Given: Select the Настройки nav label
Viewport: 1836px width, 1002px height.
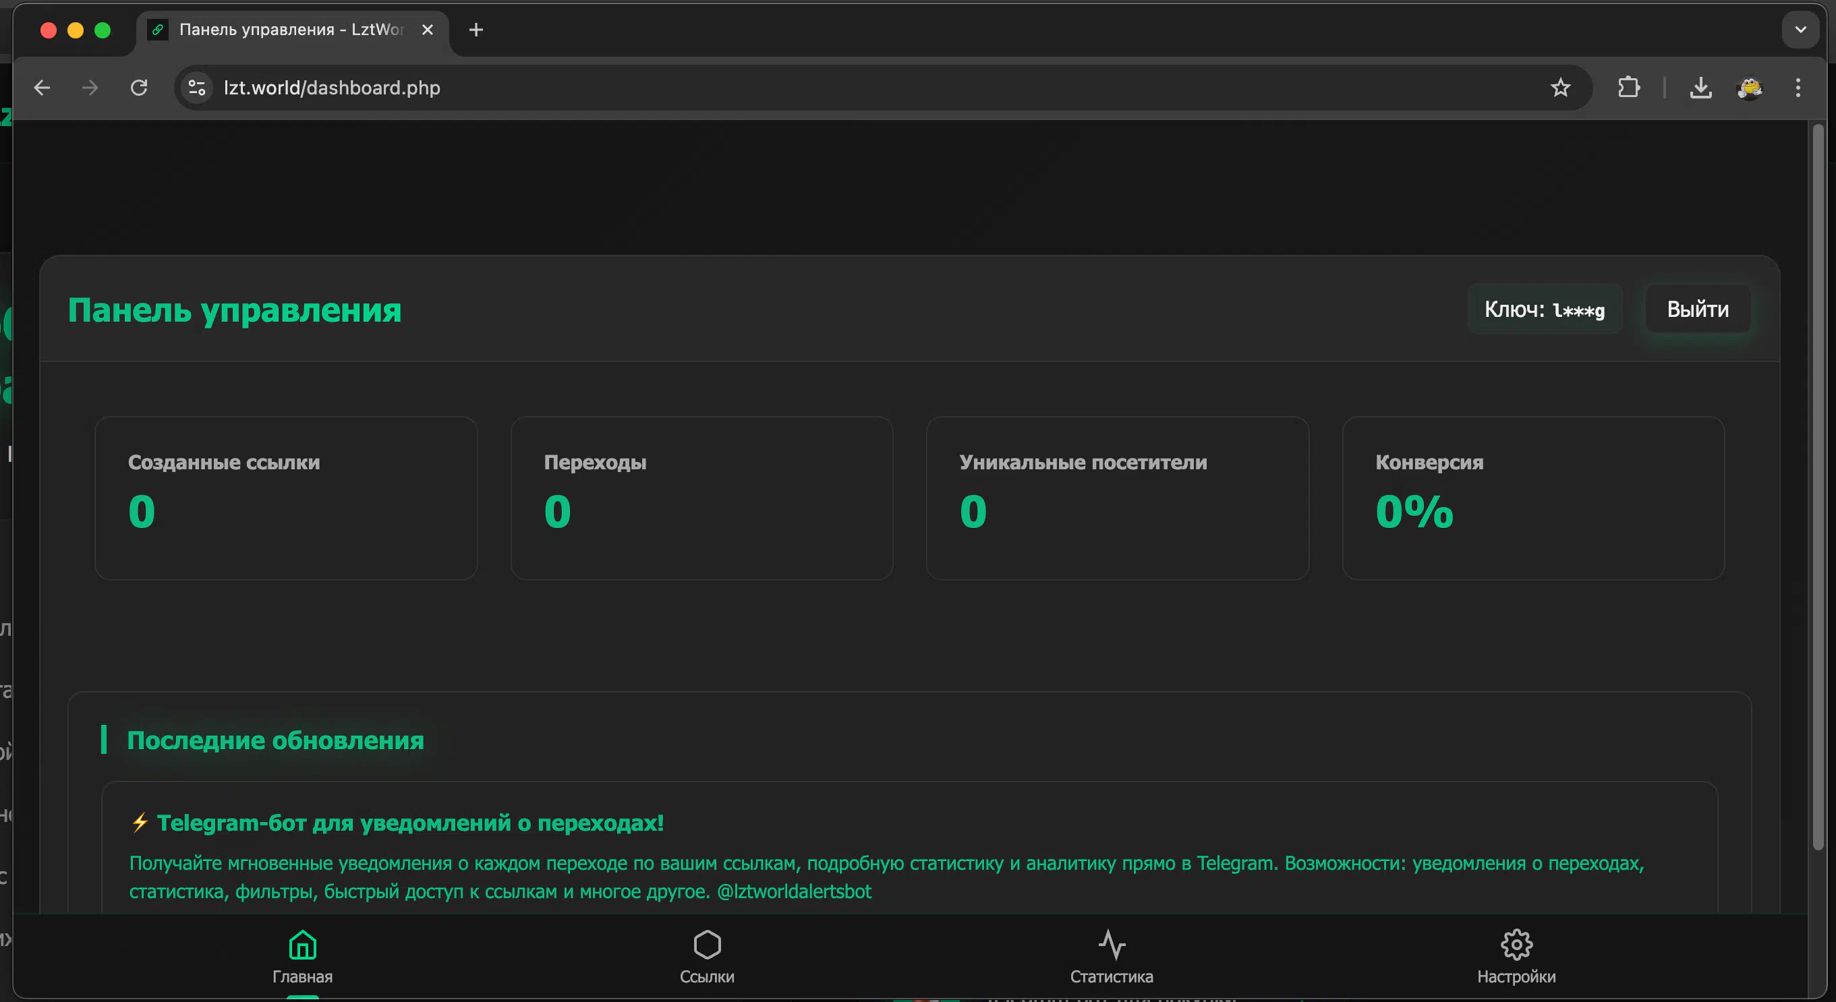Looking at the screenshot, I should click(x=1516, y=977).
